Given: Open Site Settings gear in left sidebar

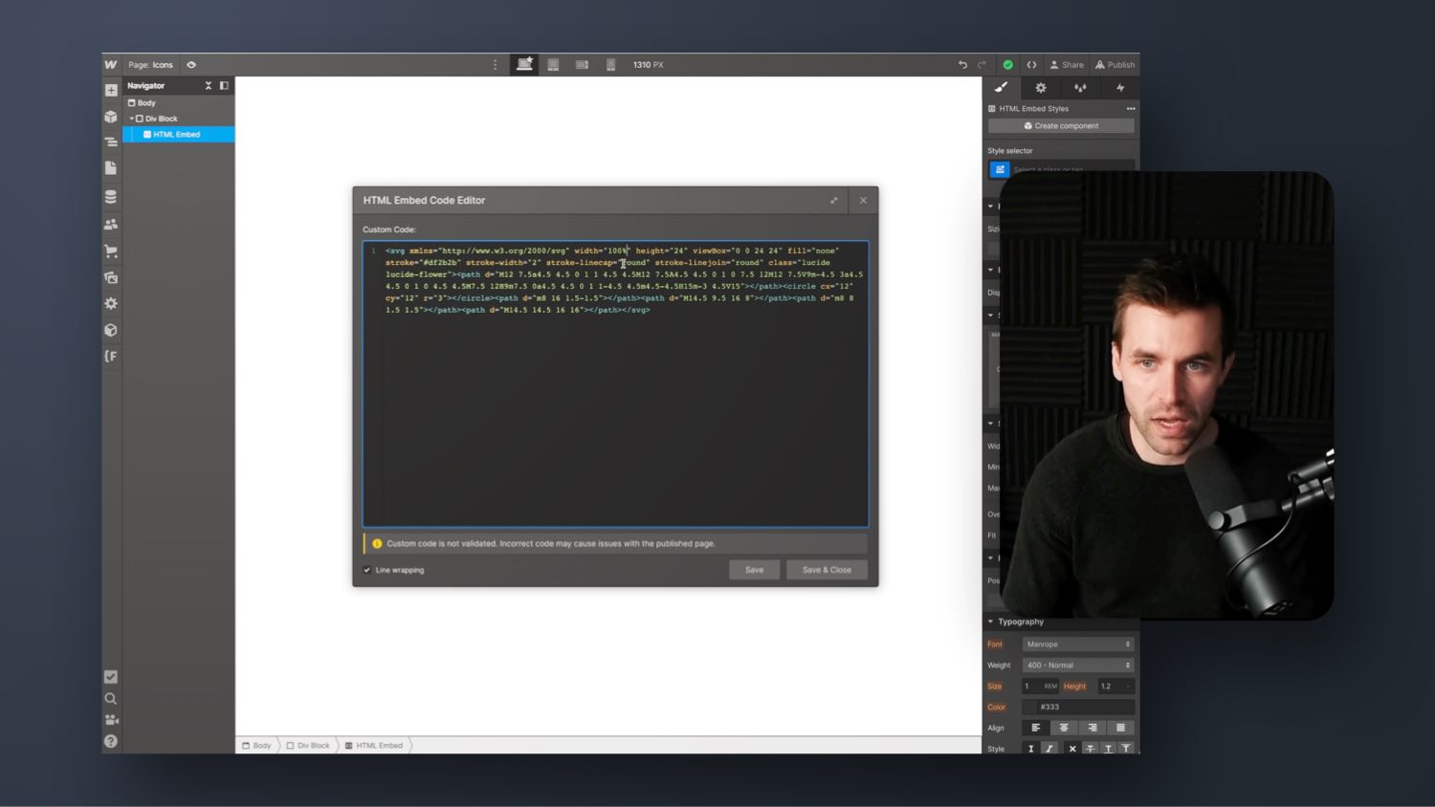Looking at the screenshot, I should pos(111,303).
